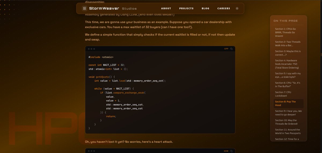Image resolution: width=322 pixels, height=153 pixels.
Task: Jump to Section 2: Two Threads Walk Into a Bar
Action: pos(288,44)
